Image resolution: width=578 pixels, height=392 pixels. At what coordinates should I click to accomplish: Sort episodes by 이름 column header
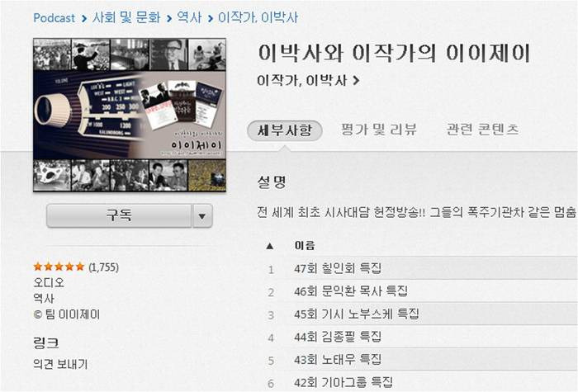pos(305,246)
